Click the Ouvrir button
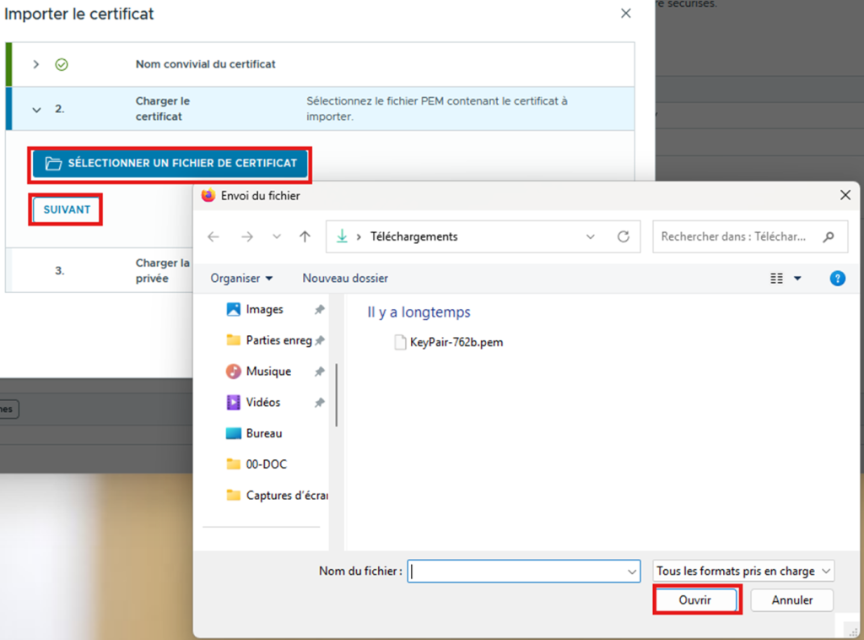 [x=695, y=600]
